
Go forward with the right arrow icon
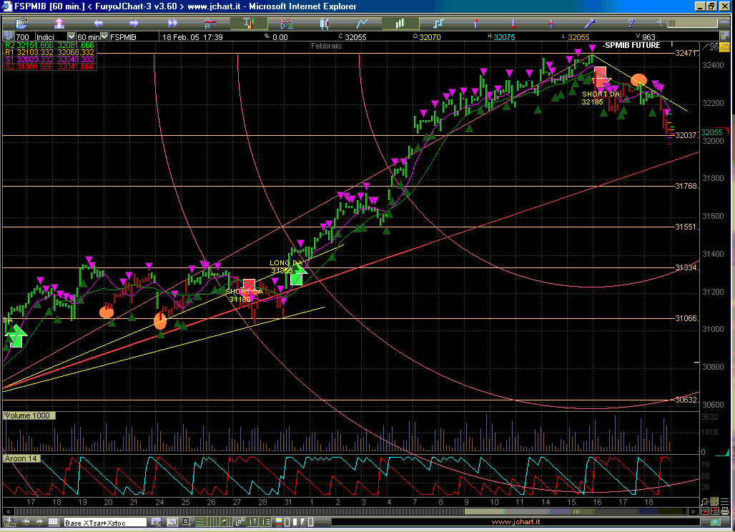[133, 23]
